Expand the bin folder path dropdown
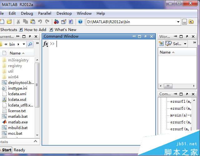200x156 pixels. [x=24, y=44]
